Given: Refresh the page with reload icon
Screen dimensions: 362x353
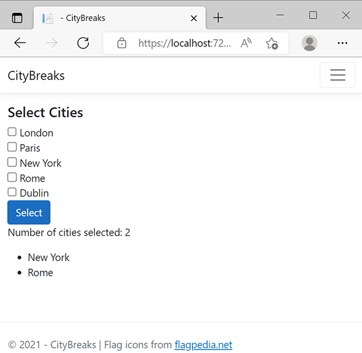Looking at the screenshot, I should (83, 43).
